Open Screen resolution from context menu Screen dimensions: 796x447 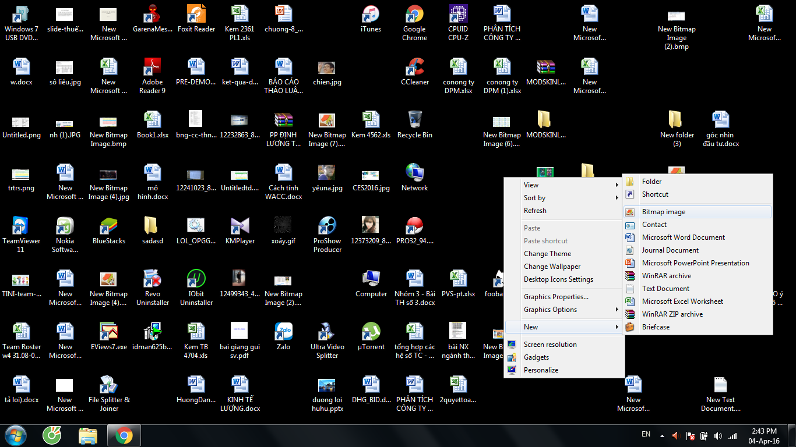564,345
